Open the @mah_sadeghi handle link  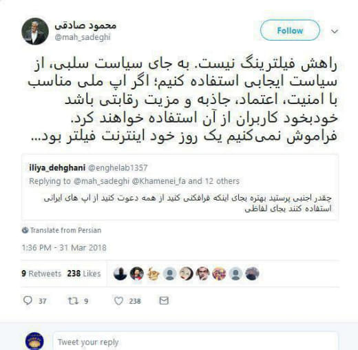(x=83, y=37)
